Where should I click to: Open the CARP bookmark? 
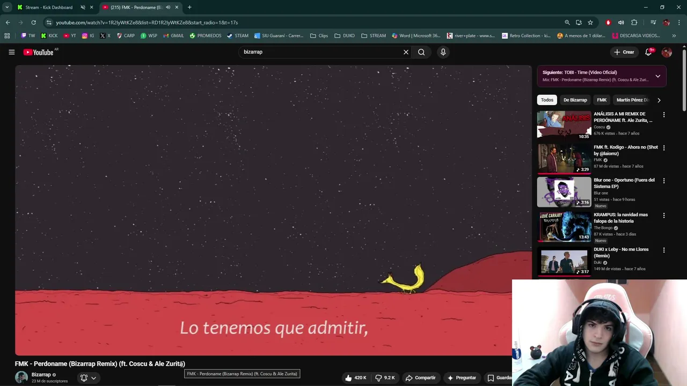point(126,36)
